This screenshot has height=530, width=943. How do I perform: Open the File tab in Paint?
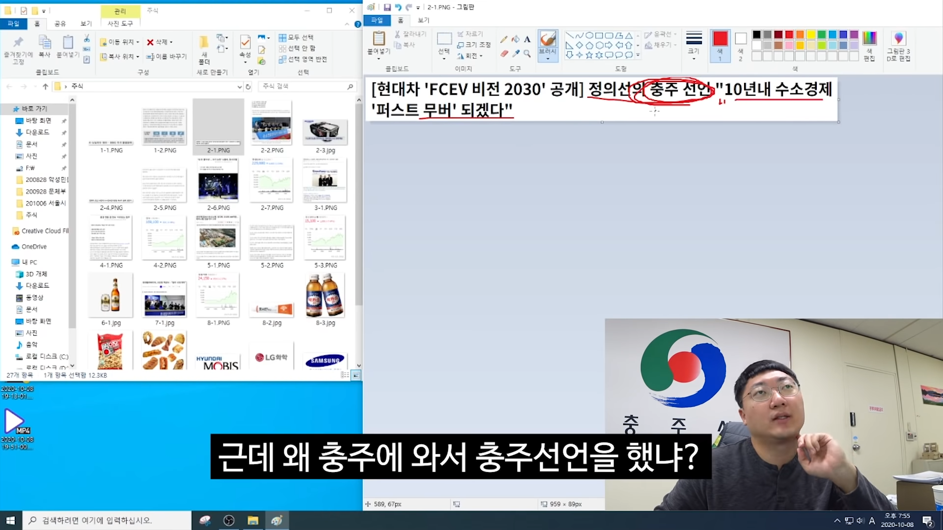point(377,20)
